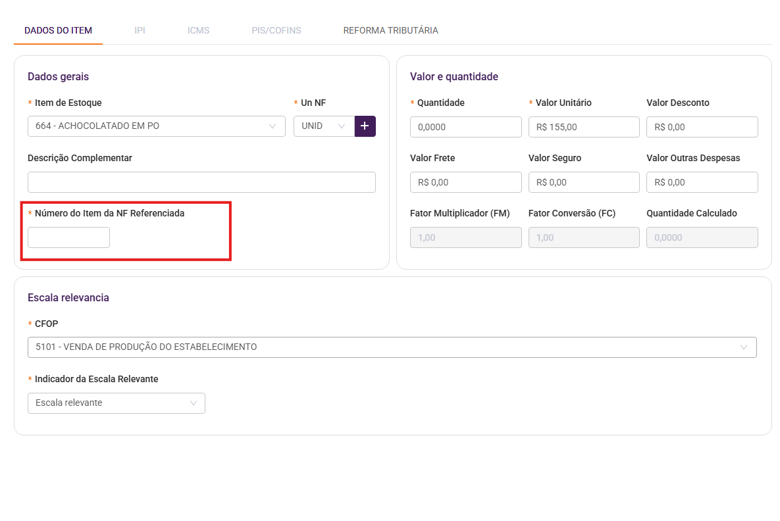Click the purple plus button beside Un NF

365,126
